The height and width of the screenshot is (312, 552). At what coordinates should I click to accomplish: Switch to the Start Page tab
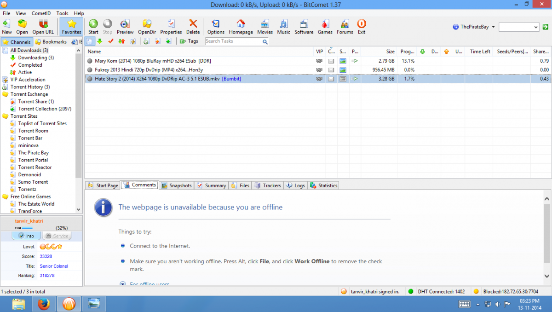click(103, 185)
